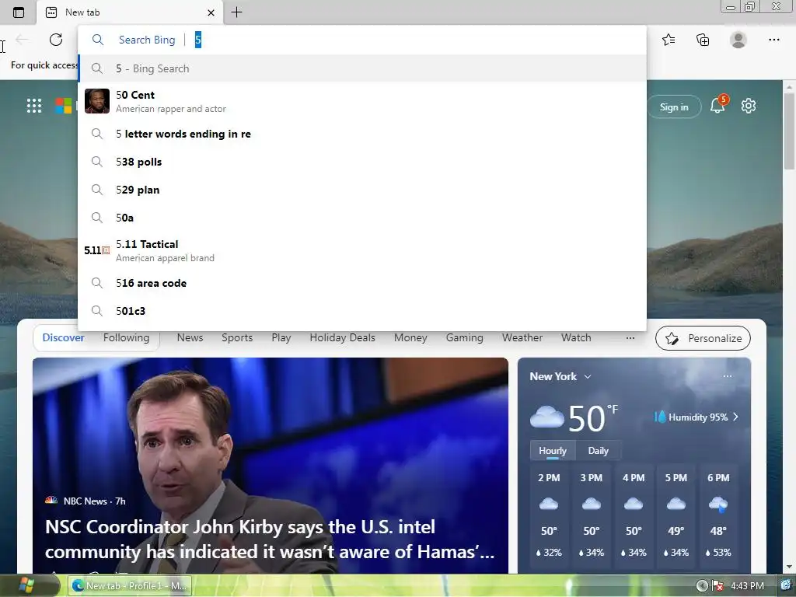Open the tab actions menu icon
The width and height of the screenshot is (796, 597).
pyautogui.click(x=19, y=12)
